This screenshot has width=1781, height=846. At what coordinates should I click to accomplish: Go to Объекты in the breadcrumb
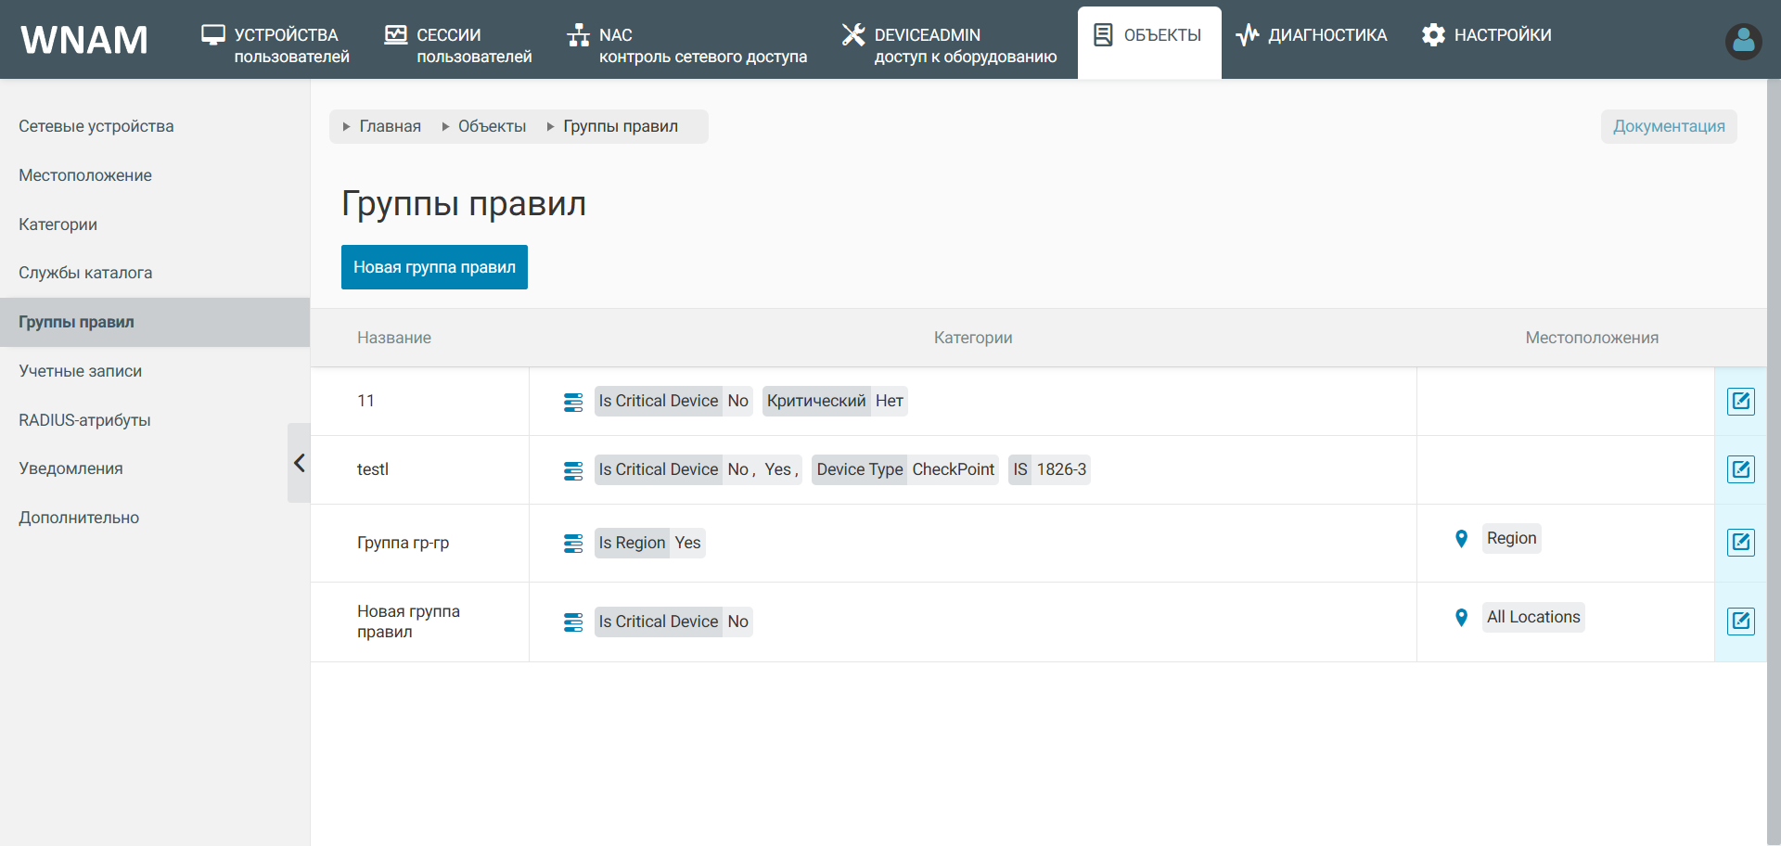pyautogui.click(x=492, y=126)
